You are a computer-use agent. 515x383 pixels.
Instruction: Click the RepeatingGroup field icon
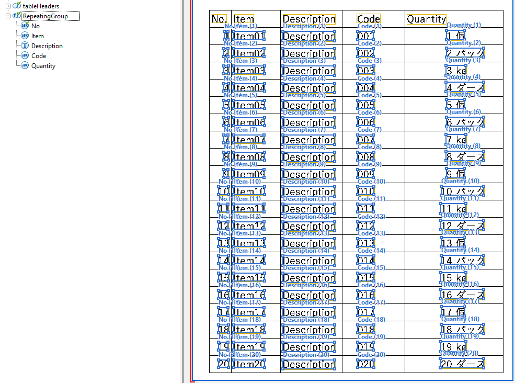(x=17, y=16)
